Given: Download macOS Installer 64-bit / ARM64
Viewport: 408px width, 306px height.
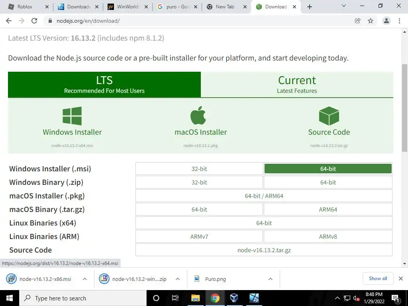Looking at the screenshot, I should tap(264, 196).
